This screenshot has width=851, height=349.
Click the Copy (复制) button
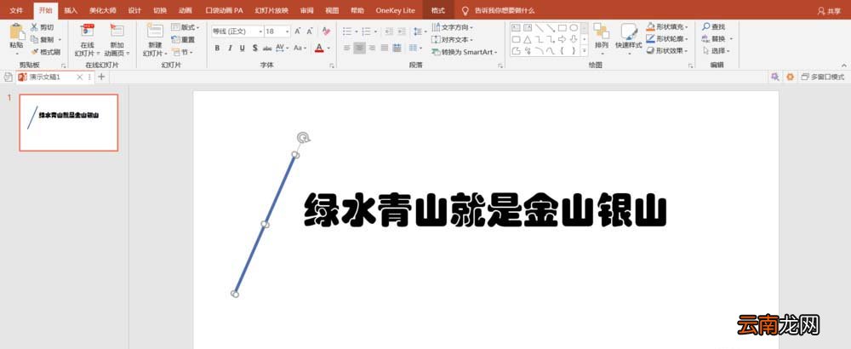click(x=43, y=40)
